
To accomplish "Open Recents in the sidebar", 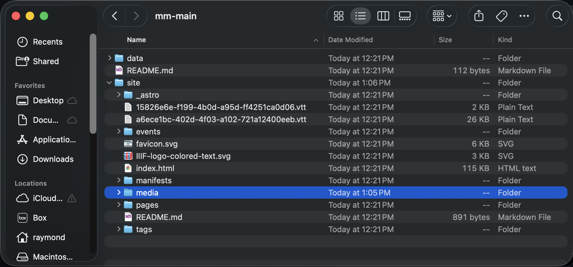I will (x=48, y=42).
